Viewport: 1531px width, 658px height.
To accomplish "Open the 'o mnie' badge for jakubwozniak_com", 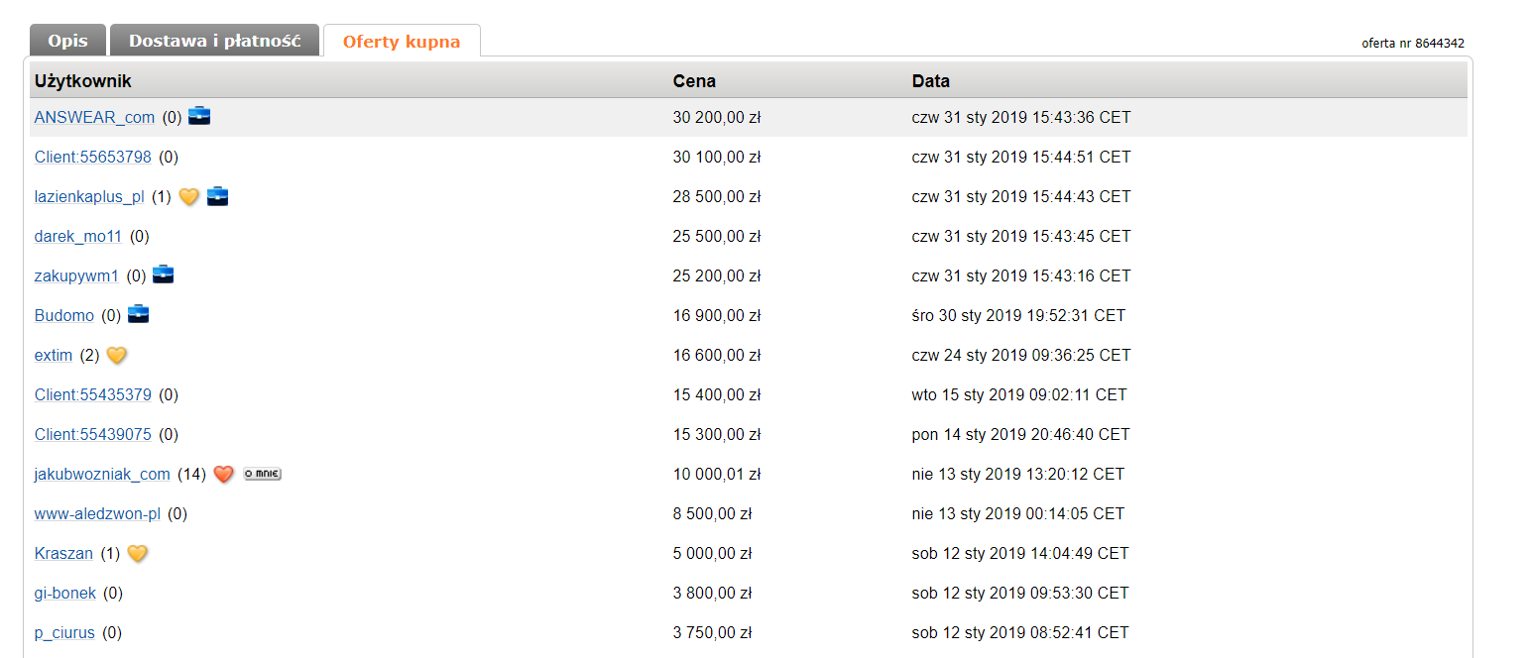I will (262, 474).
